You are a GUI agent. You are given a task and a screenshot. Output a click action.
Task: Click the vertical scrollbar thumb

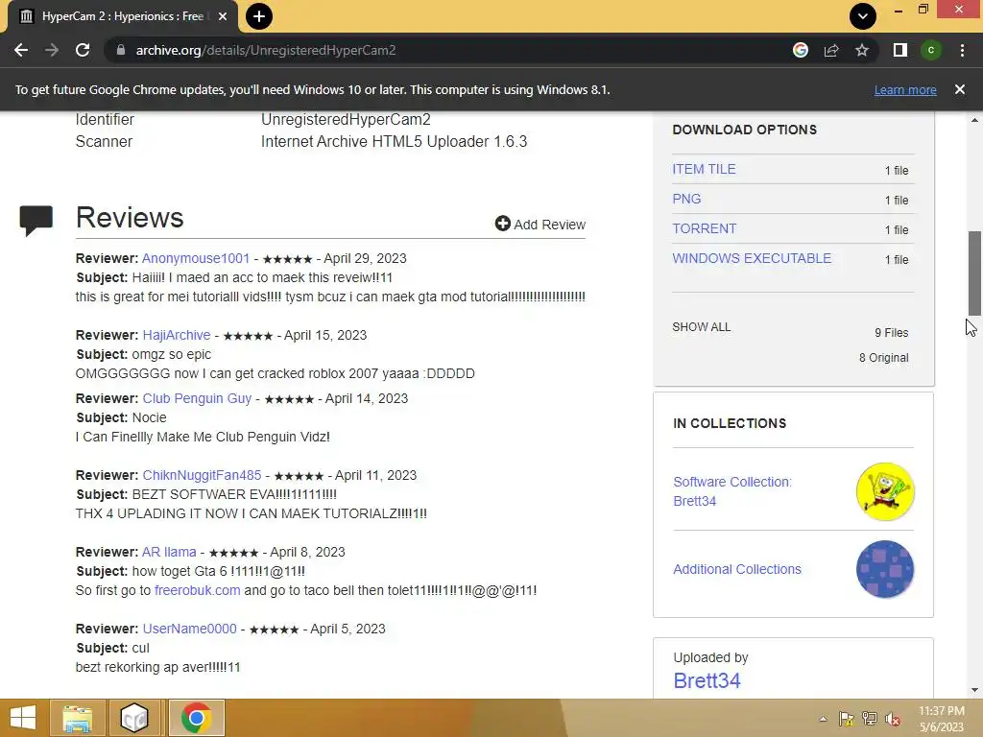click(x=974, y=273)
